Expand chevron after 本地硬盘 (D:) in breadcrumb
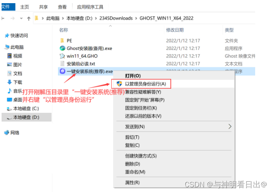This screenshot has height=192, width=273. [x=96, y=18]
